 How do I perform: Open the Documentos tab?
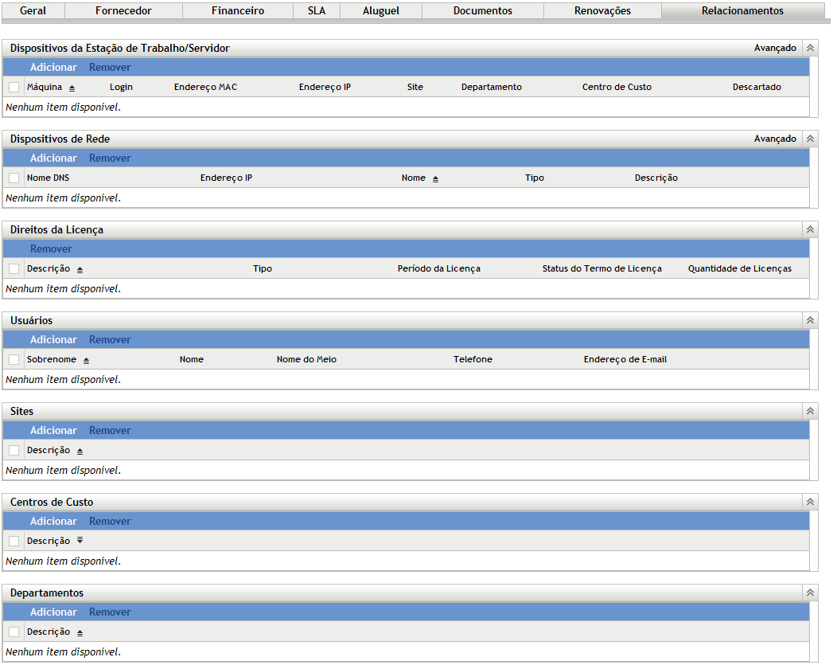tap(483, 10)
